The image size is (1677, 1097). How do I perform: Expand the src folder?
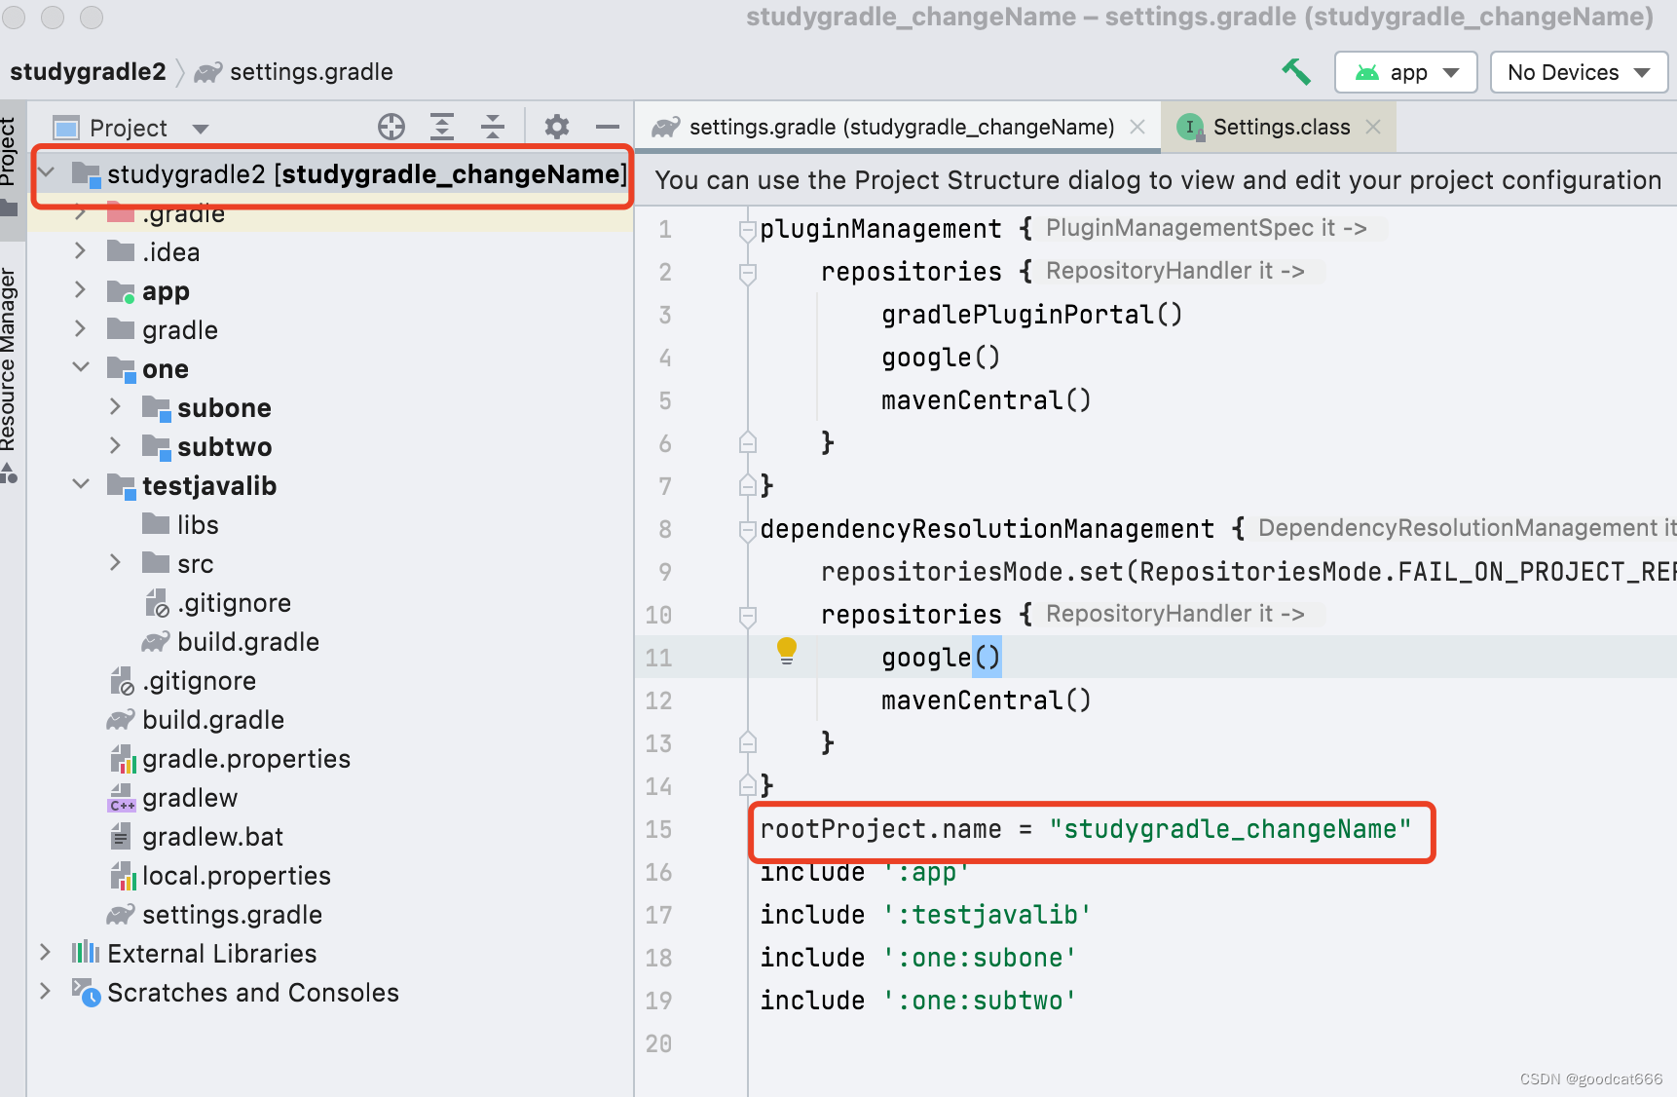tap(116, 563)
